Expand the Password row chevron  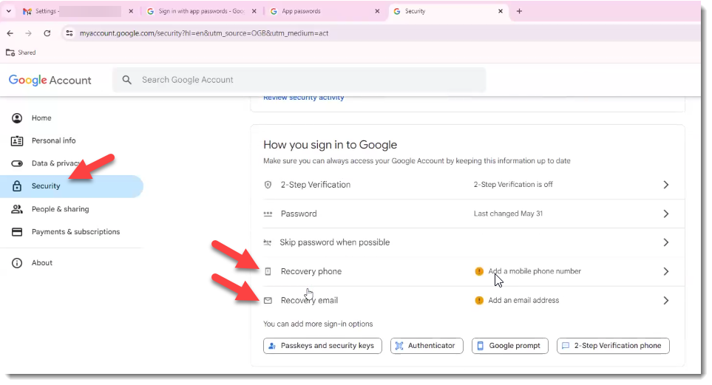tap(665, 214)
